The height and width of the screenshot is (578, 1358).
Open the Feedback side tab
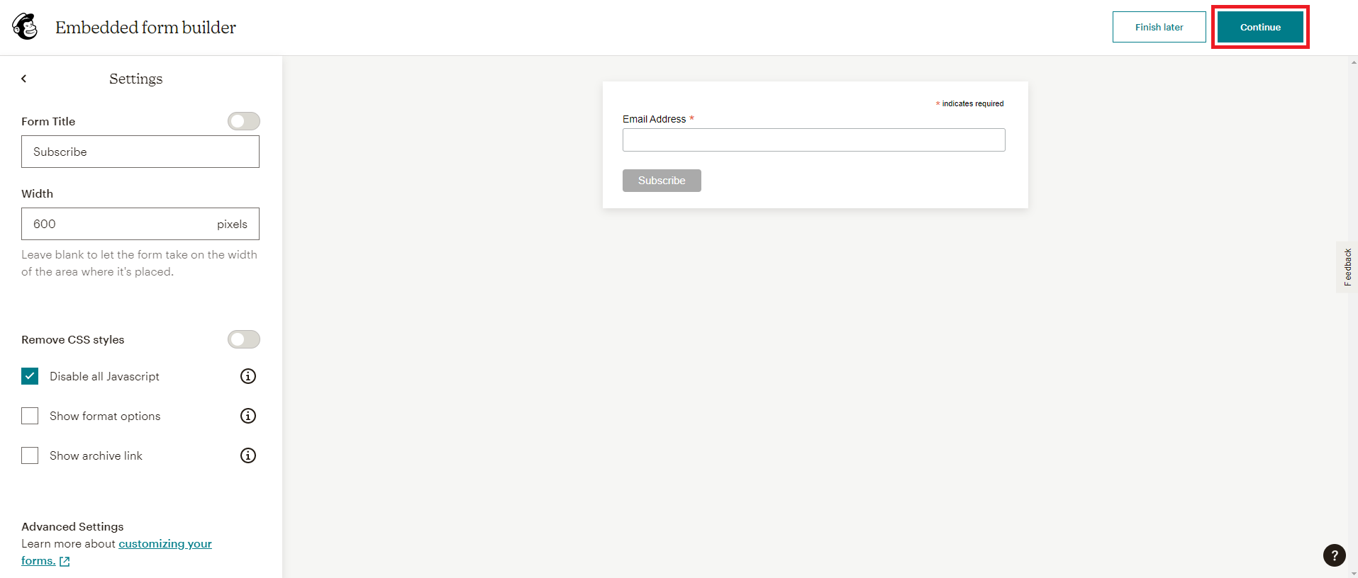[1347, 267]
